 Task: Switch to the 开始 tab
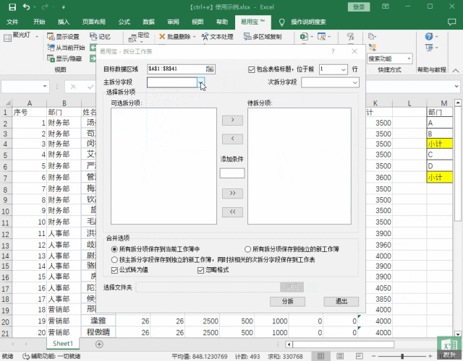[x=39, y=22]
